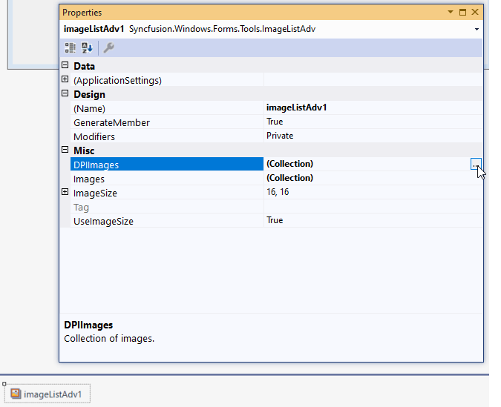Select the (Name) property label
This screenshot has height=407, width=501.
pos(89,108)
